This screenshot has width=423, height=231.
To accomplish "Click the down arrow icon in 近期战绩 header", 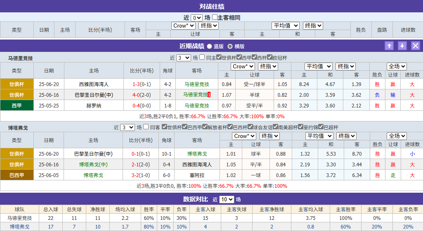I will 402,46.
